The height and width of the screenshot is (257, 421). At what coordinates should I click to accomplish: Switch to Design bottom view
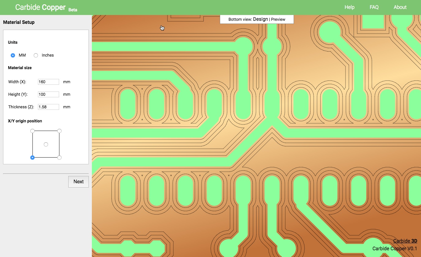coord(260,19)
